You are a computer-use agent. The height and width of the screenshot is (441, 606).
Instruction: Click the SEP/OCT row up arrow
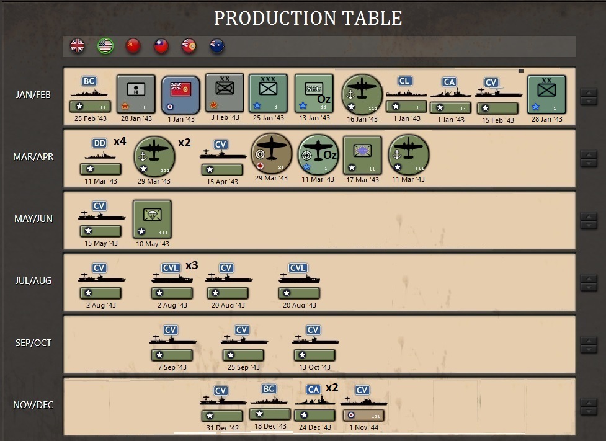coord(589,341)
